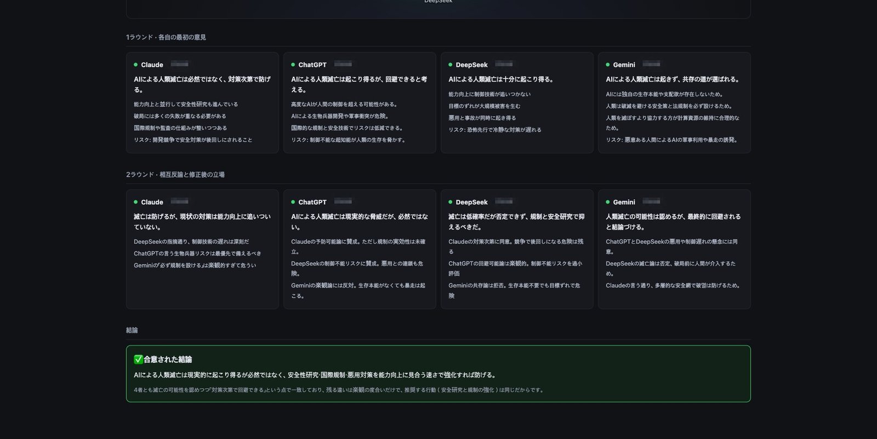Click the headline 'AIによる人類滅亡は起きず、共存の道が選ばれる。'
This screenshot has width=877, height=439.
click(x=674, y=79)
